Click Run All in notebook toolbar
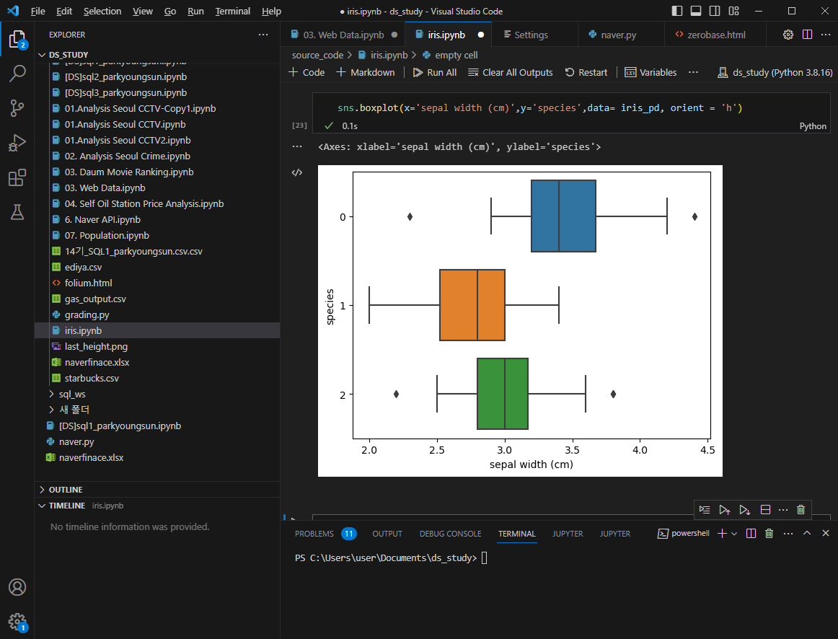Viewport: 838px width, 639px height. tap(434, 72)
